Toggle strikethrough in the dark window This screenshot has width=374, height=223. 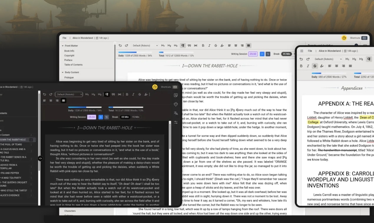coord(140,94)
